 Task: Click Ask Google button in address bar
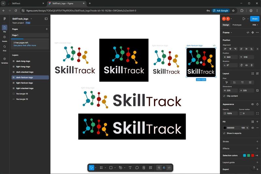(221, 11)
